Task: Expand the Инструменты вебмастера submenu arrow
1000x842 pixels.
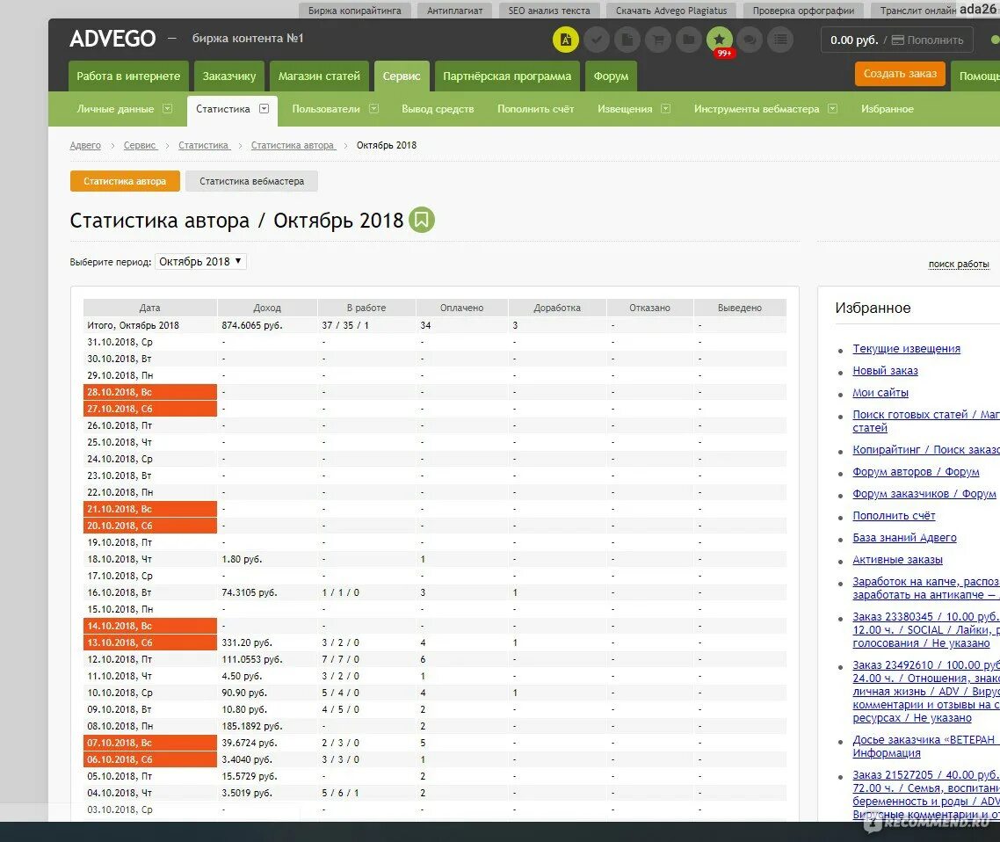Action: tap(832, 108)
